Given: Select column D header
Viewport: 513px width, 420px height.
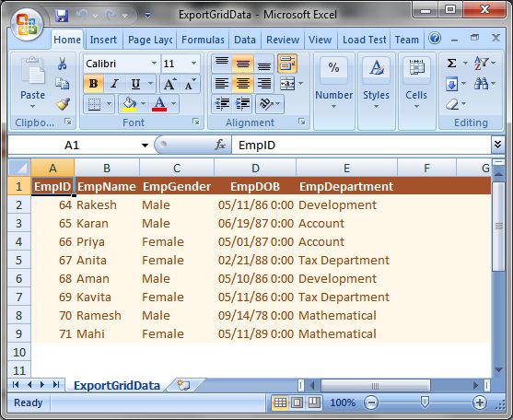Looking at the screenshot, I should point(255,169).
